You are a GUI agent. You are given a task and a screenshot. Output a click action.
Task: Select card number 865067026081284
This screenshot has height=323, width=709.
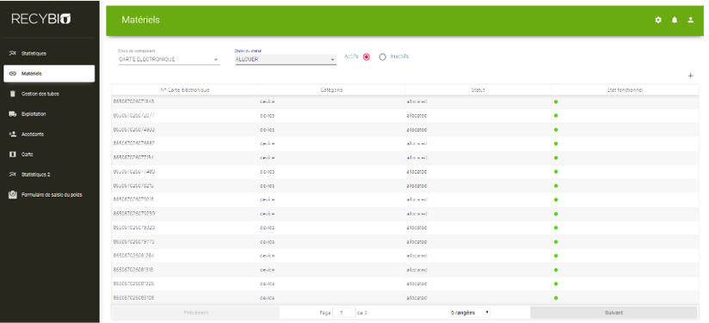[x=134, y=256]
